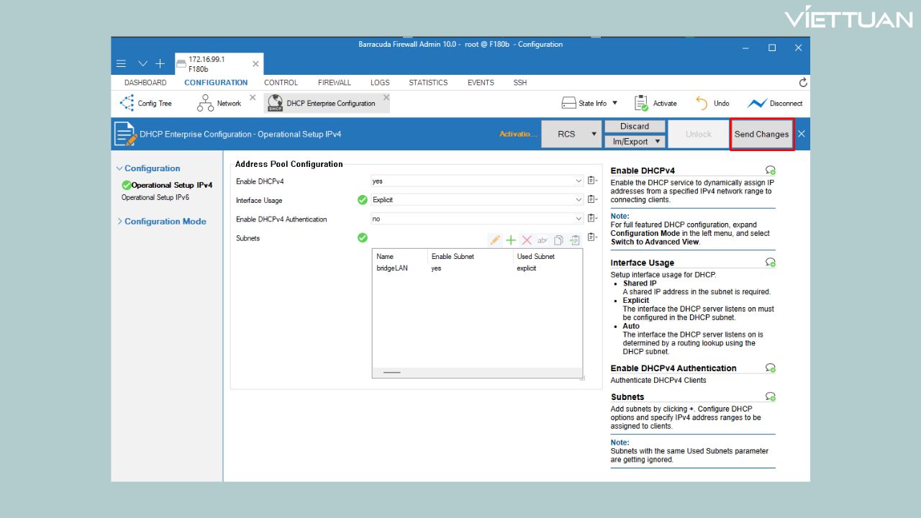Open Enable DHCPv4 Authentication dropdown
The width and height of the screenshot is (921, 518).
[579, 219]
